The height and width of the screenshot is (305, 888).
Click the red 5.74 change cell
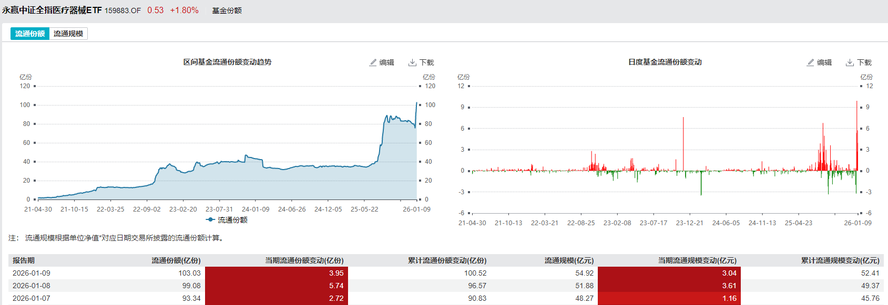pos(277,286)
